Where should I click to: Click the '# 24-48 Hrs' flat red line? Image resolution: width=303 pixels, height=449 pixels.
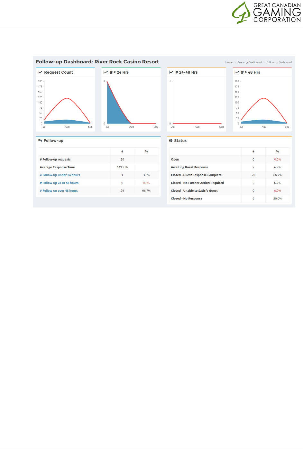[x=197, y=124]
